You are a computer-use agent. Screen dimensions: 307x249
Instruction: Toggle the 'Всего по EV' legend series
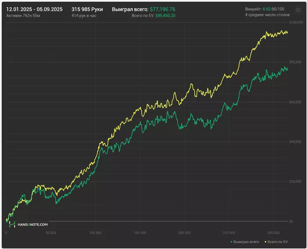(x=277, y=242)
